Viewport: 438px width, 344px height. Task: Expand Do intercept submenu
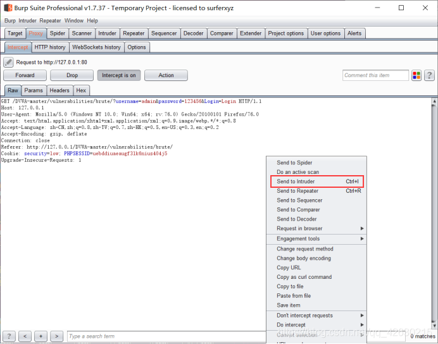[x=316, y=325]
